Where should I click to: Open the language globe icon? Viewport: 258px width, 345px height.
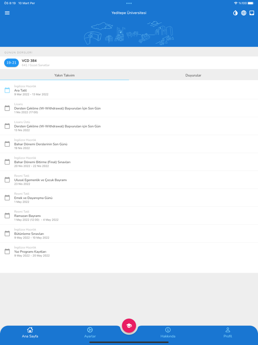coord(244,13)
